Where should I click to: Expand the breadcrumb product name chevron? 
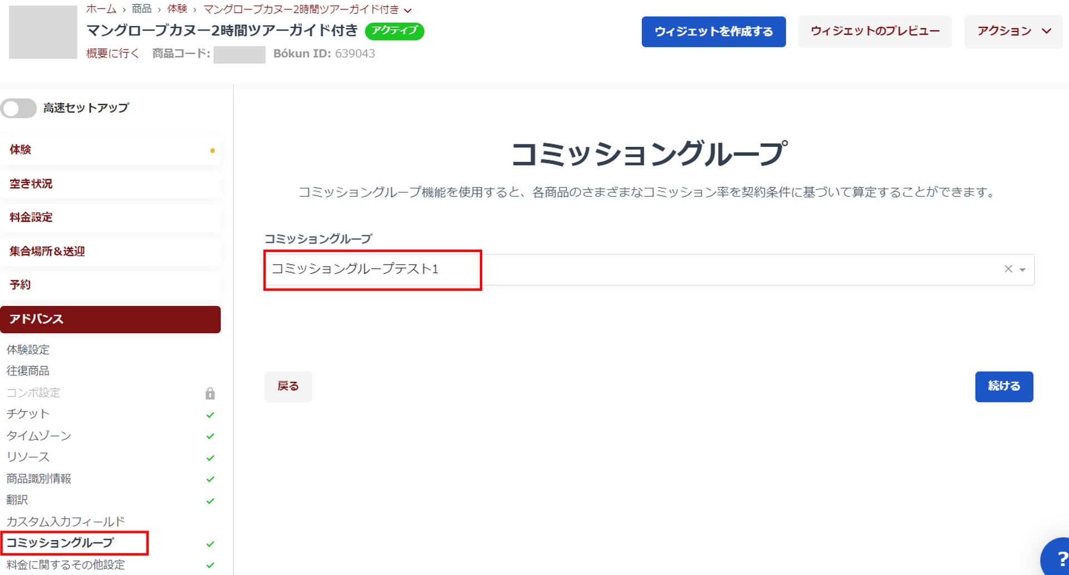[408, 11]
